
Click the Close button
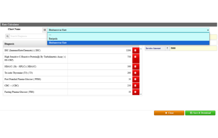(169, 113)
